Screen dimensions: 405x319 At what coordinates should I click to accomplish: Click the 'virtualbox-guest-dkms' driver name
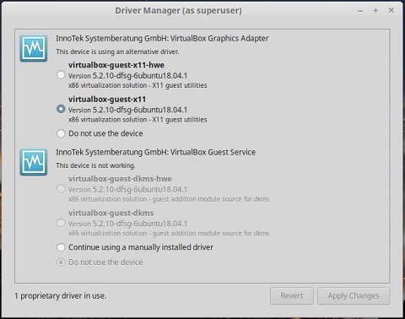click(111, 213)
